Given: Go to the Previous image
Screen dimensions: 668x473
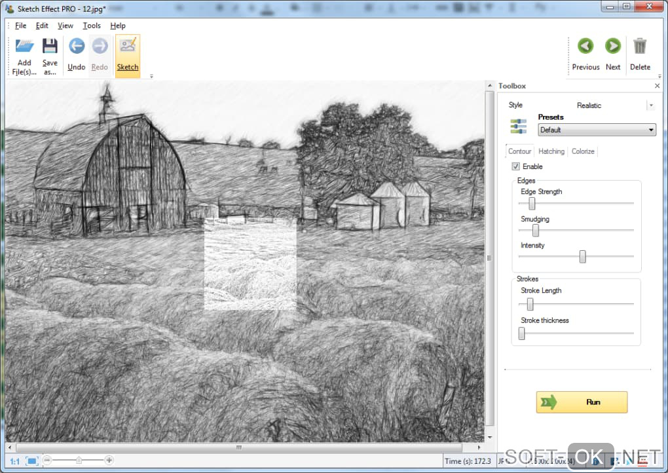Looking at the screenshot, I should [x=585, y=56].
